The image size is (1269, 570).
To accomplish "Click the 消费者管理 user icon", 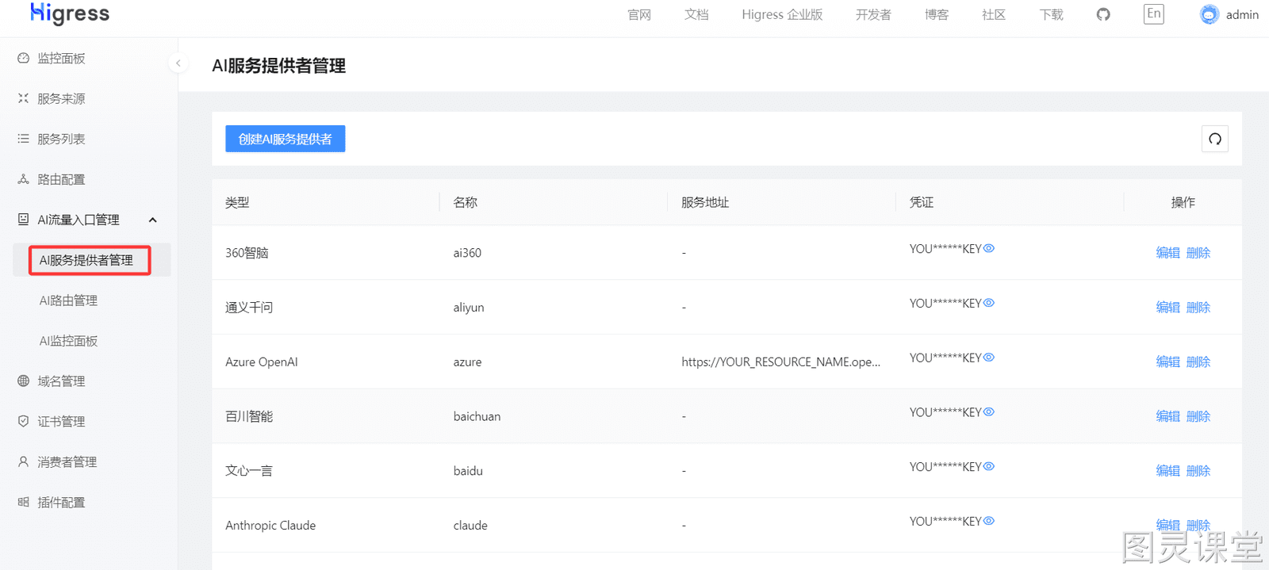I will coord(23,461).
